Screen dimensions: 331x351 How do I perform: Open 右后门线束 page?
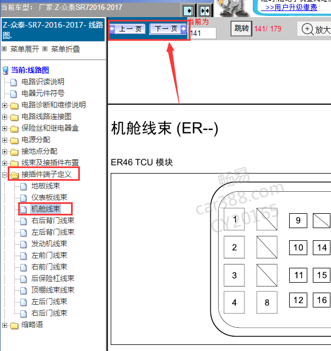(49, 313)
